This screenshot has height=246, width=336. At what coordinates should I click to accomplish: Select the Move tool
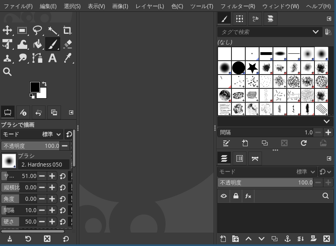click(x=7, y=30)
